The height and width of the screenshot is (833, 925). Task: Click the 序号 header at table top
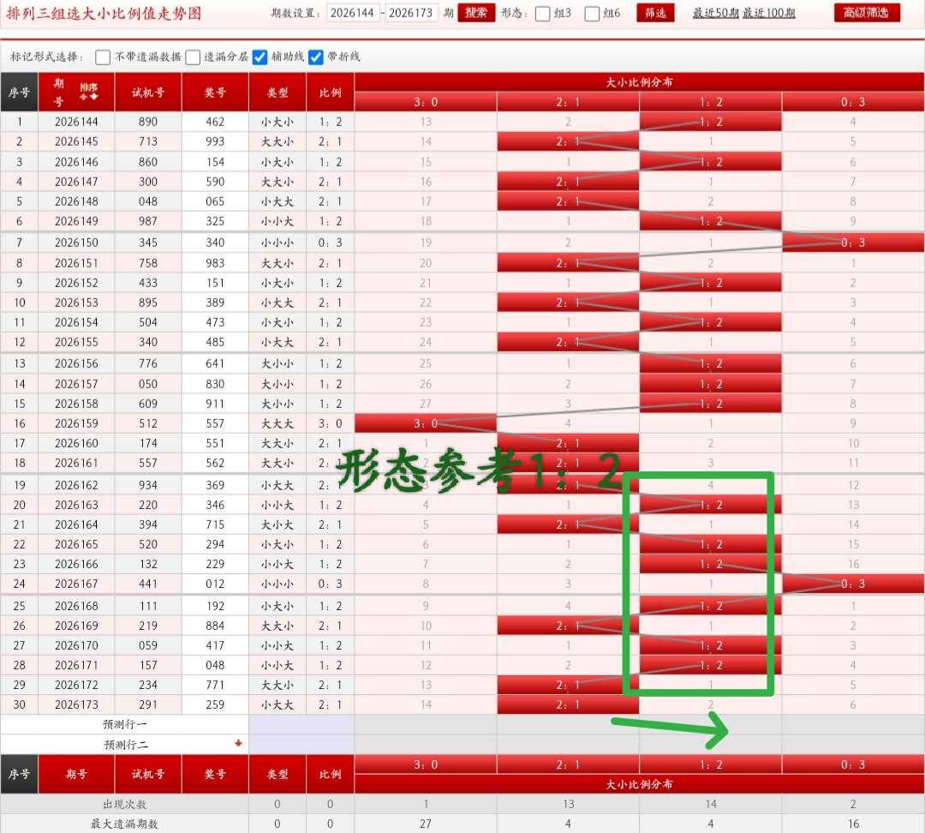tap(20, 92)
